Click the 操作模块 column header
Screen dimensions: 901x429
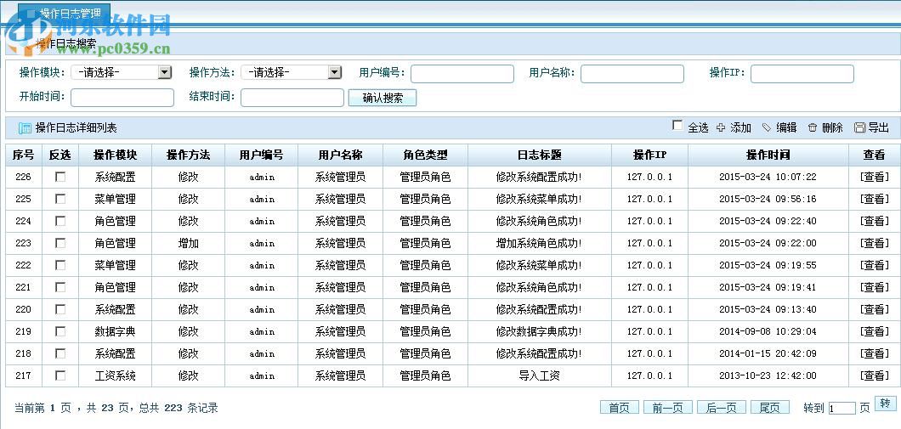(x=115, y=155)
